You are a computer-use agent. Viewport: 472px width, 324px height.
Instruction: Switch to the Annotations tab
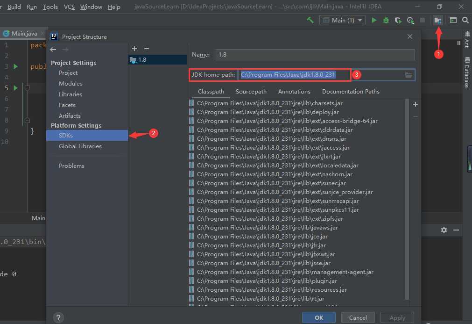[x=294, y=91]
